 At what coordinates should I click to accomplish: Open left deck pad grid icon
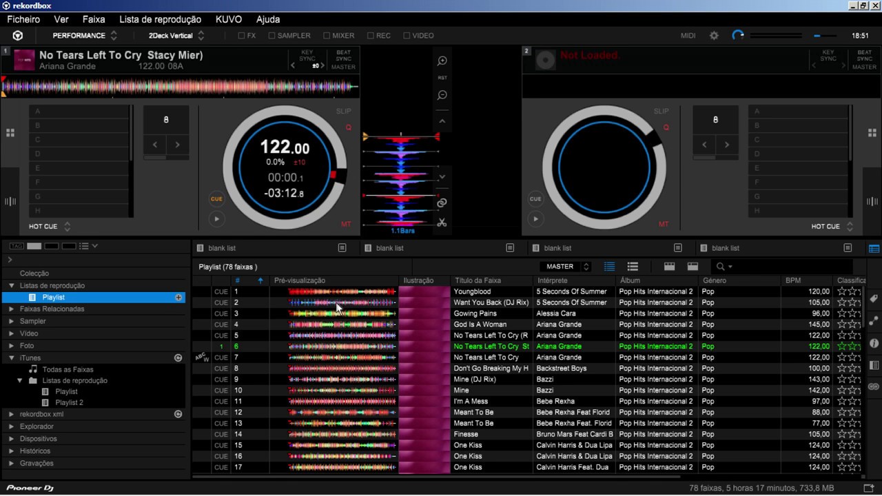pos(10,133)
